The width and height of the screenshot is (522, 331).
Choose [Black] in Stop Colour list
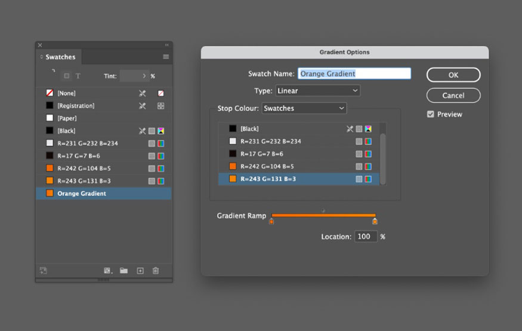(x=299, y=128)
